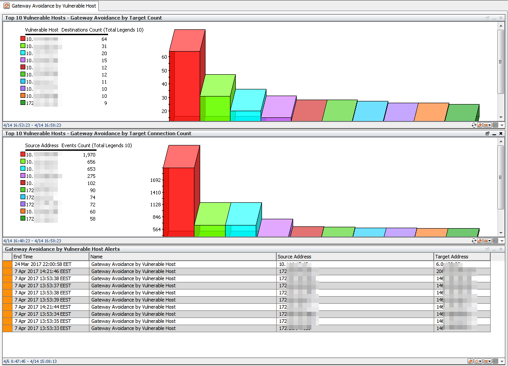Click cyan legend swatch with 653 events

click(23, 169)
